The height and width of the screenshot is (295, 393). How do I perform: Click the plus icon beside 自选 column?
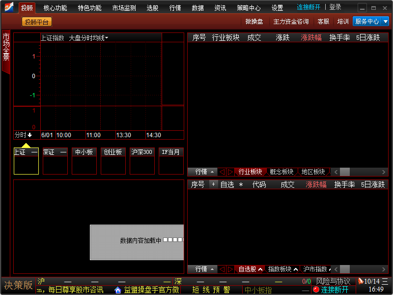click(213, 184)
